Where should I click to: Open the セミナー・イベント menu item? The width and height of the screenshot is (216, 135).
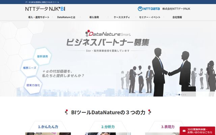point(150,17)
